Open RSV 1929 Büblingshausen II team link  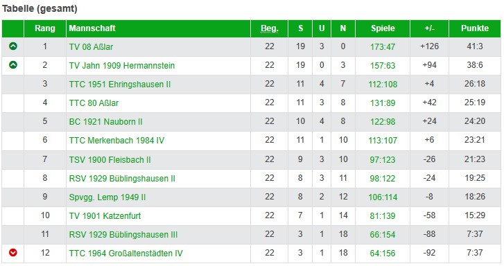122,178
